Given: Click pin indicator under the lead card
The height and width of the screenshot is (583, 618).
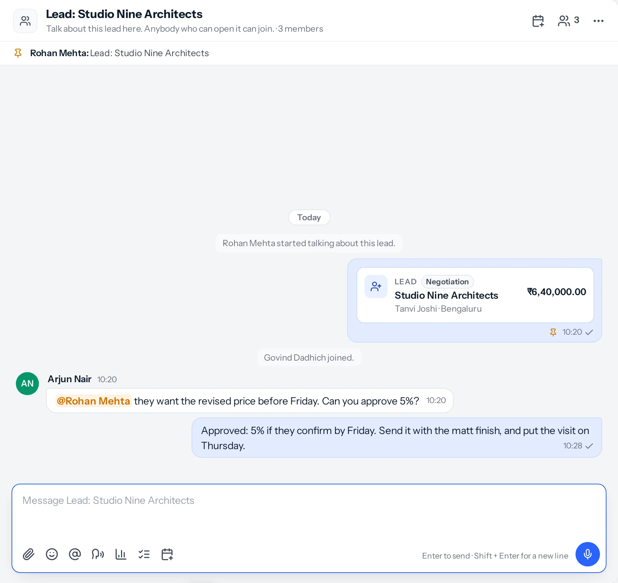Looking at the screenshot, I should click(x=553, y=332).
